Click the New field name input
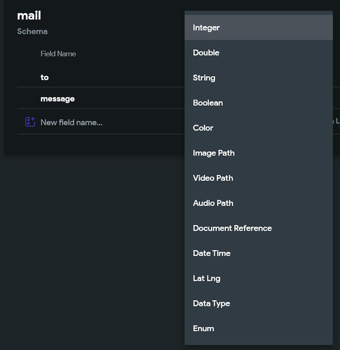This screenshot has height=350, width=340. 71,122
